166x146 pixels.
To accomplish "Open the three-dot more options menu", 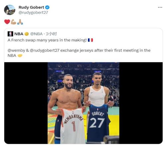I will coord(160,7).
